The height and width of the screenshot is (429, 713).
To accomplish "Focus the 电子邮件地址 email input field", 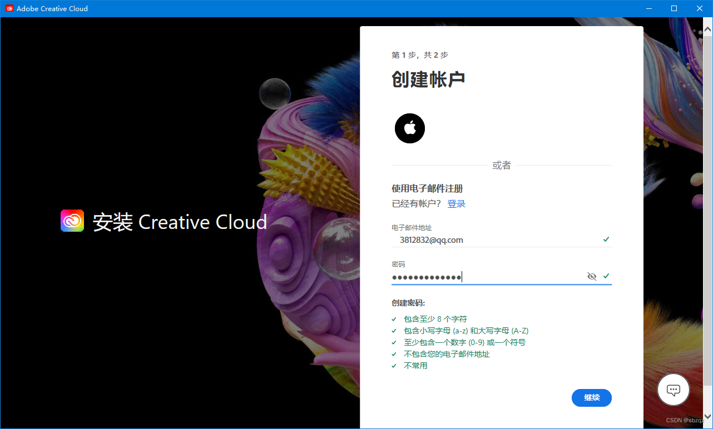I will coord(502,240).
